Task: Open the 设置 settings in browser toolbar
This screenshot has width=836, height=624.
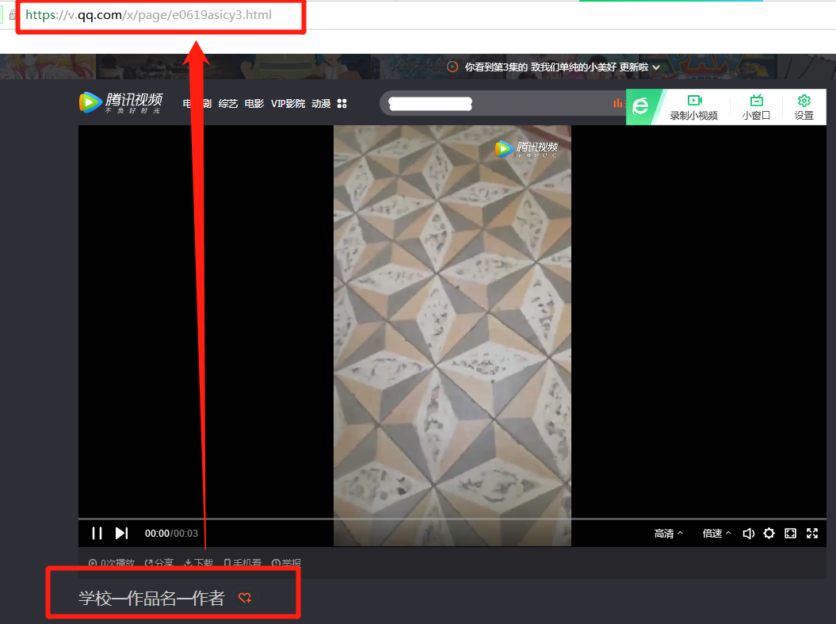Action: (804, 107)
